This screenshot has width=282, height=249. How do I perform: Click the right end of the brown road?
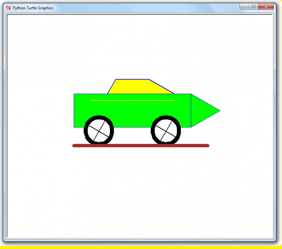(208, 146)
